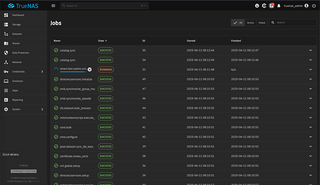Toggle the hamburger menu to collapse sidebar

click(x=53, y=6)
